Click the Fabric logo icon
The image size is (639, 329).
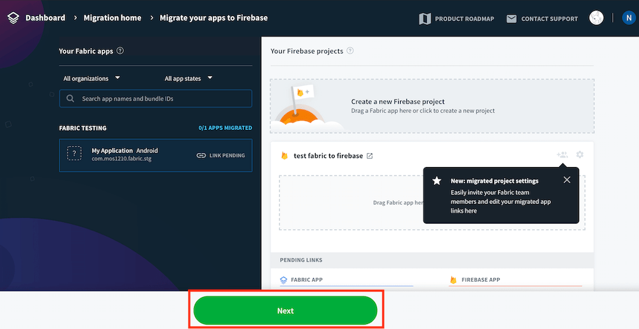point(13,18)
